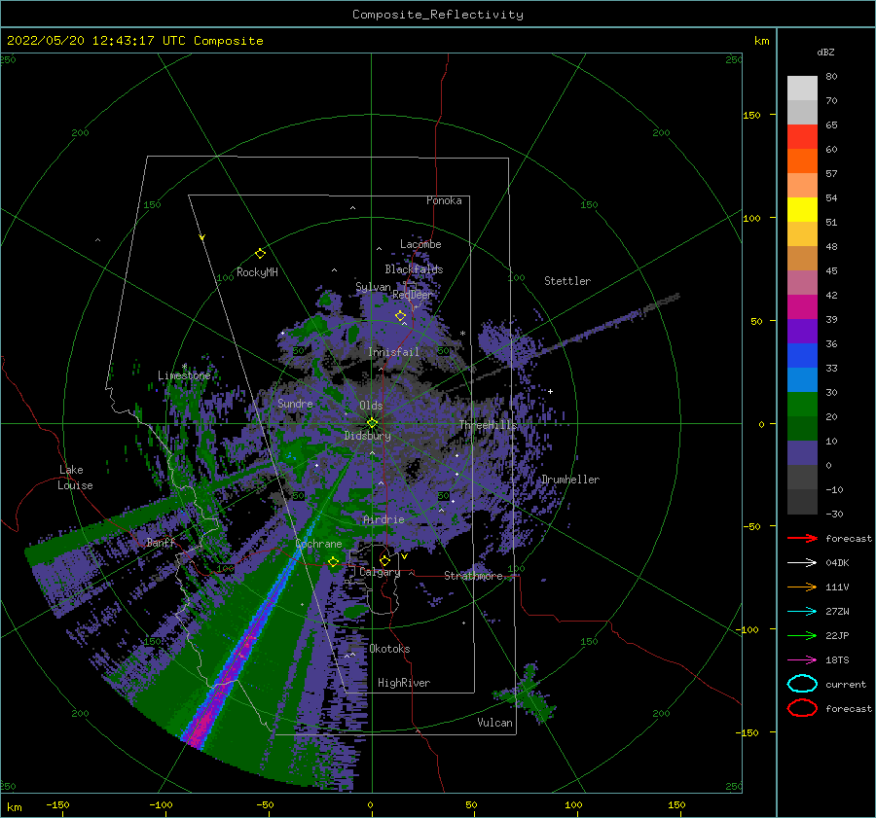Click the Innisfail city label
The height and width of the screenshot is (818, 876).
393,352
